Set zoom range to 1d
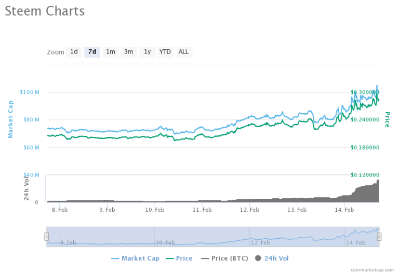The width and height of the screenshot is (399, 274). pos(74,52)
